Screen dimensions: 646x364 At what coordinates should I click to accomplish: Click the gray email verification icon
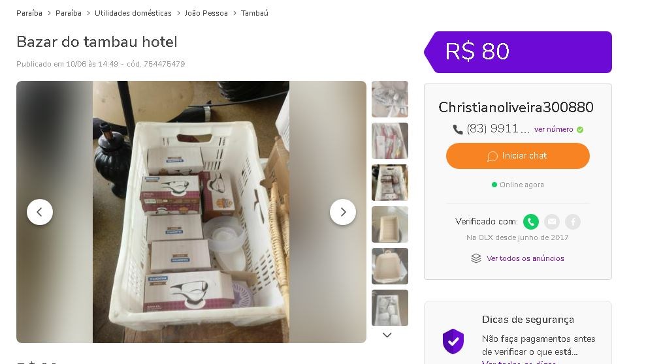(552, 222)
